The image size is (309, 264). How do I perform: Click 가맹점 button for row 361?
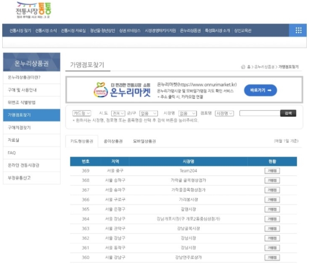tap(272, 248)
